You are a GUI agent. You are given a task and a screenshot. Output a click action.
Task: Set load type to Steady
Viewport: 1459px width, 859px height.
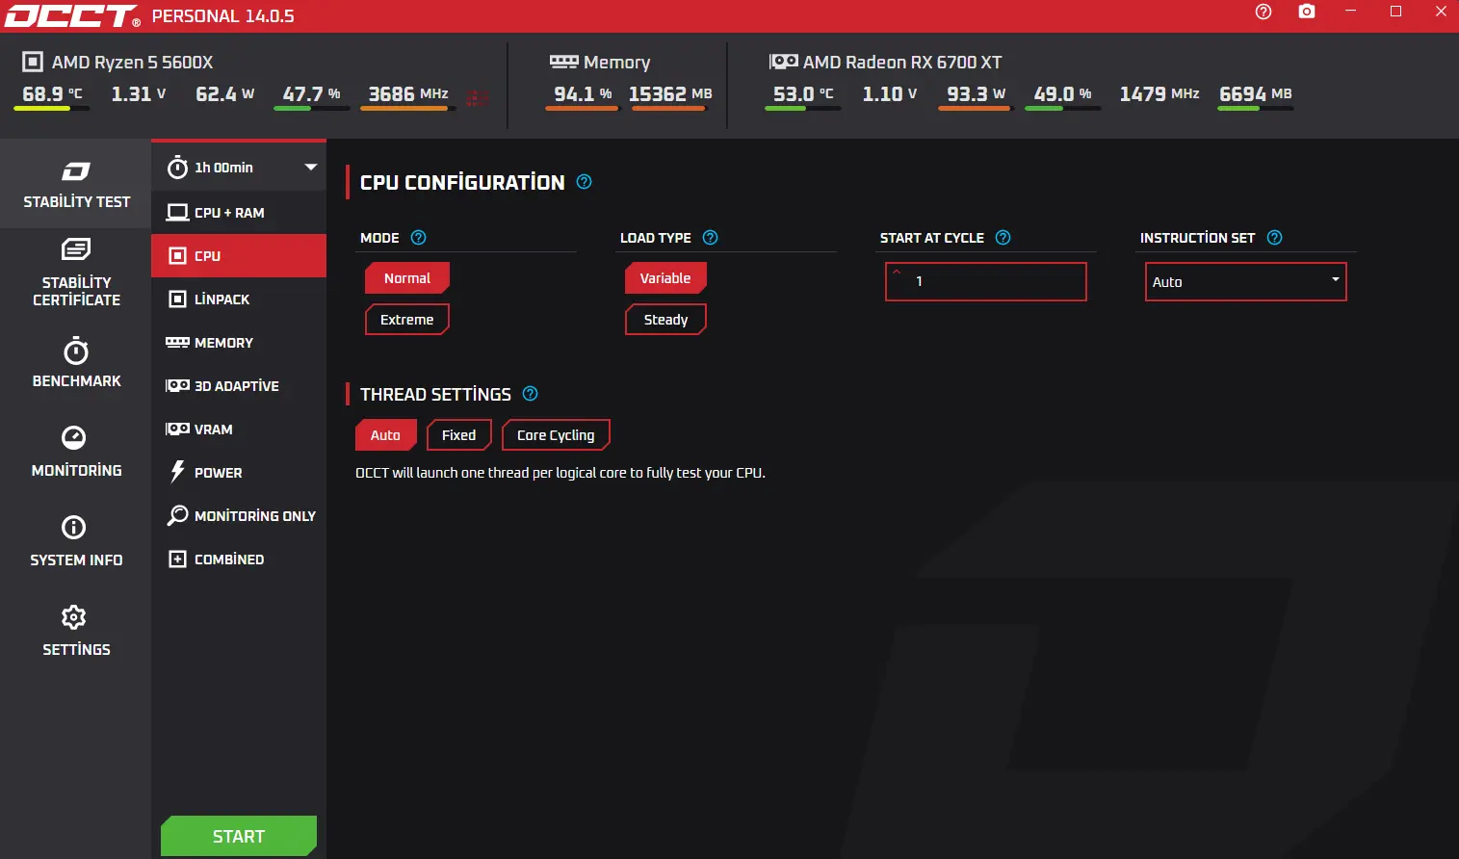[x=665, y=320]
